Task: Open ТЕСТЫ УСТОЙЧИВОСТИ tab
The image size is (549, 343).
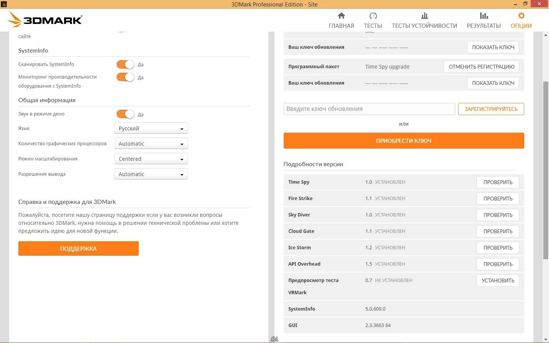Action: (424, 21)
